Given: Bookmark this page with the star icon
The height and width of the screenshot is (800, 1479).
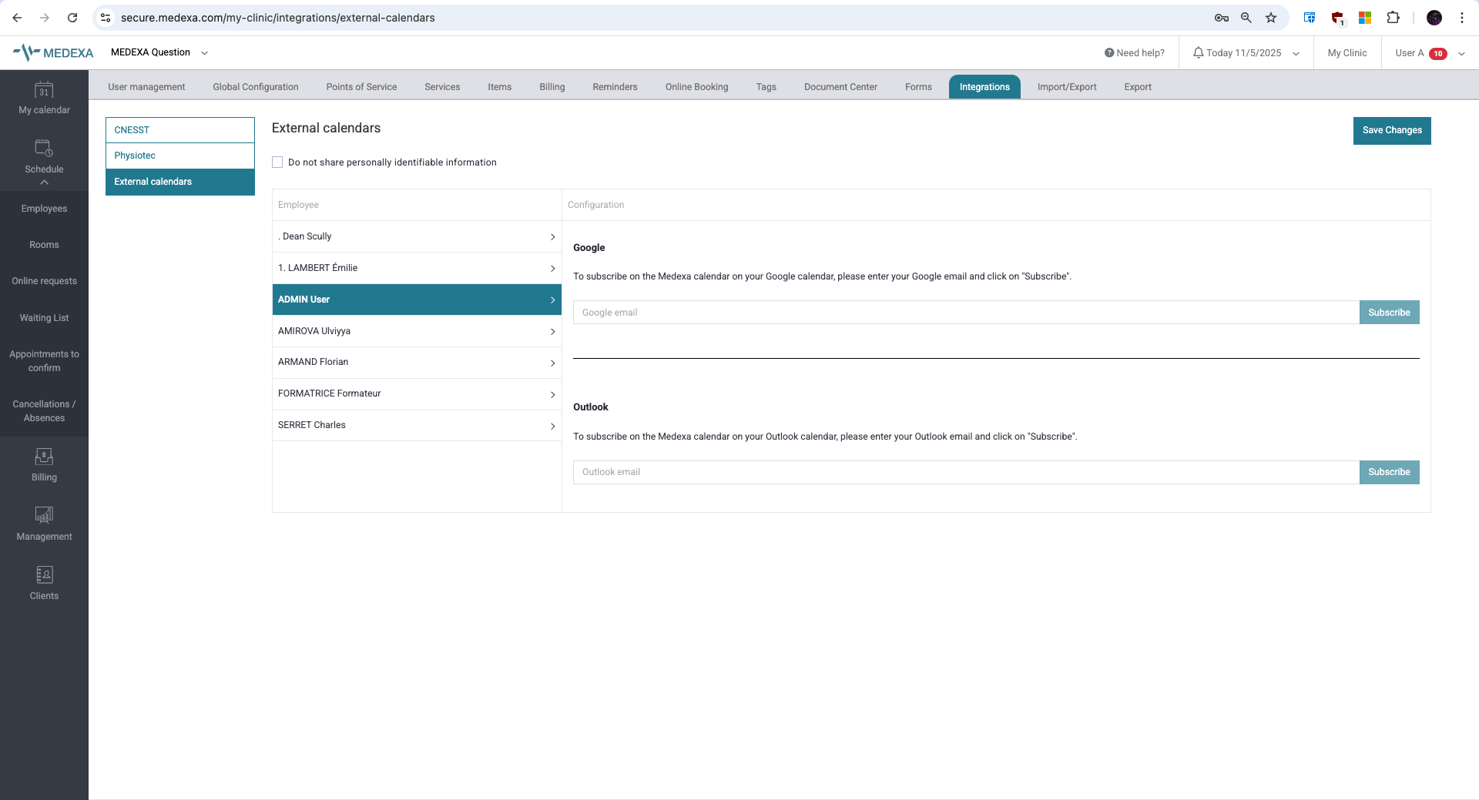Looking at the screenshot, I should pyautogui.click(x=1271, y=18).
